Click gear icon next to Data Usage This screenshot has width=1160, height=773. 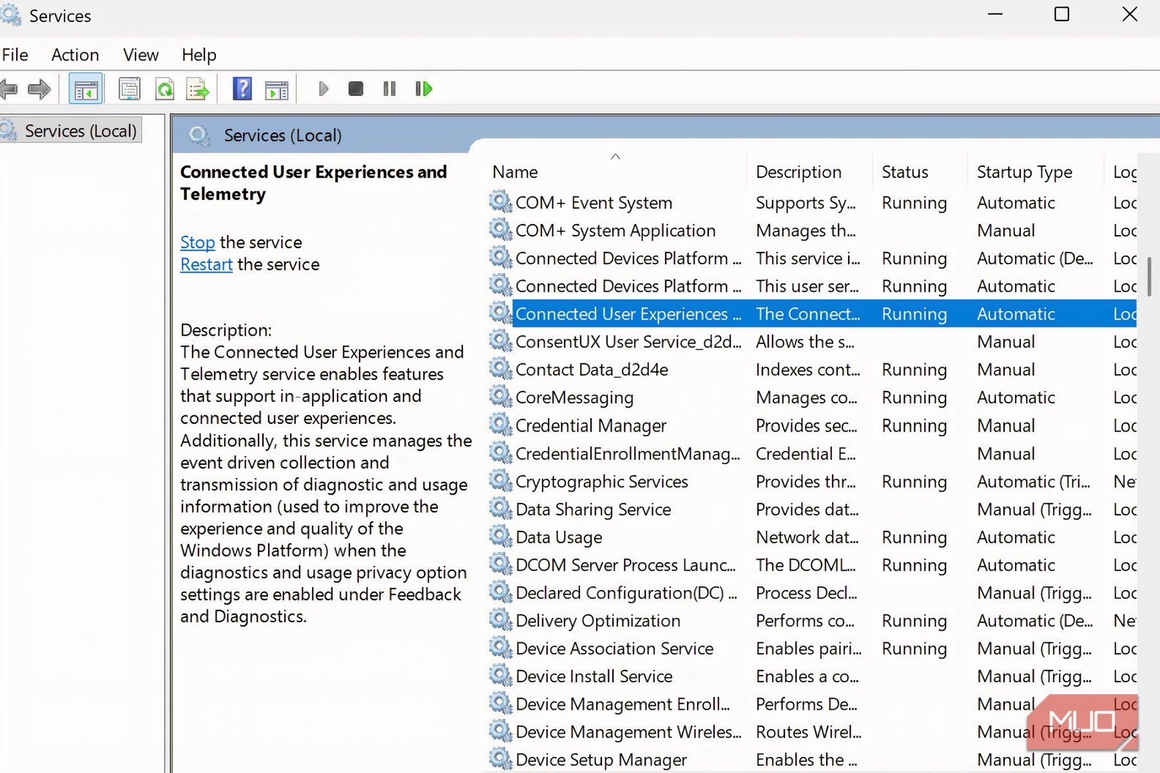[500, 536]
